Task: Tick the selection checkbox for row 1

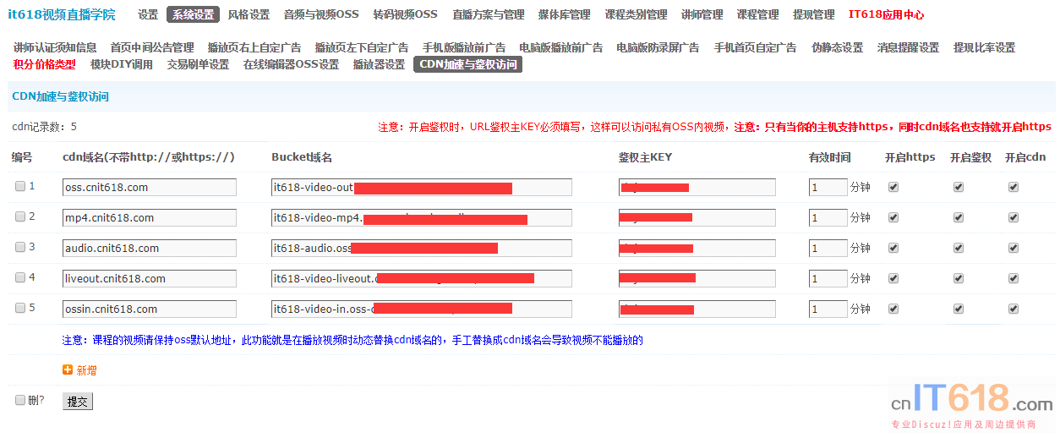Action: [20, 187]
